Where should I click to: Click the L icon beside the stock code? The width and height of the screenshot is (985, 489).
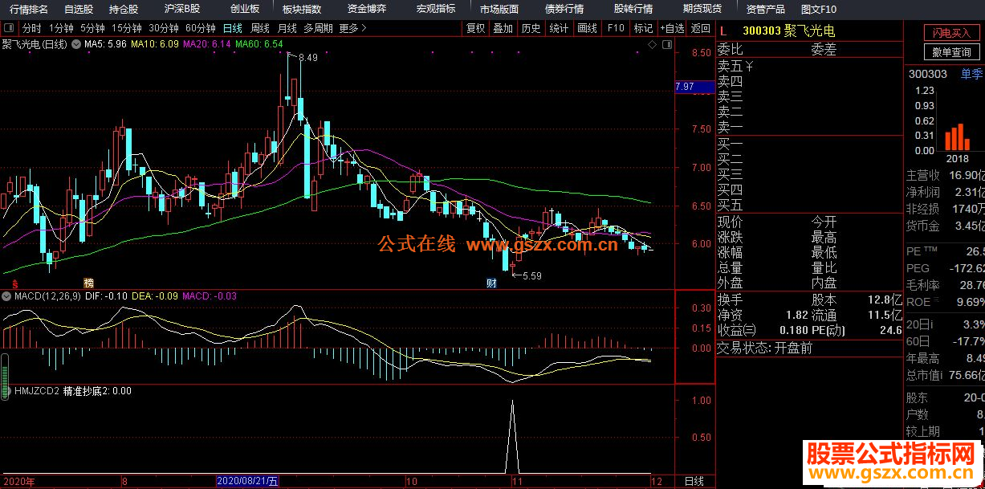[722, 31]
